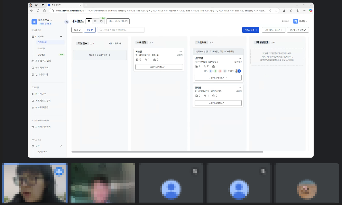The image size is (342, 205).
Task: Bookmark page with star icon
Action: tap(276, 11)
